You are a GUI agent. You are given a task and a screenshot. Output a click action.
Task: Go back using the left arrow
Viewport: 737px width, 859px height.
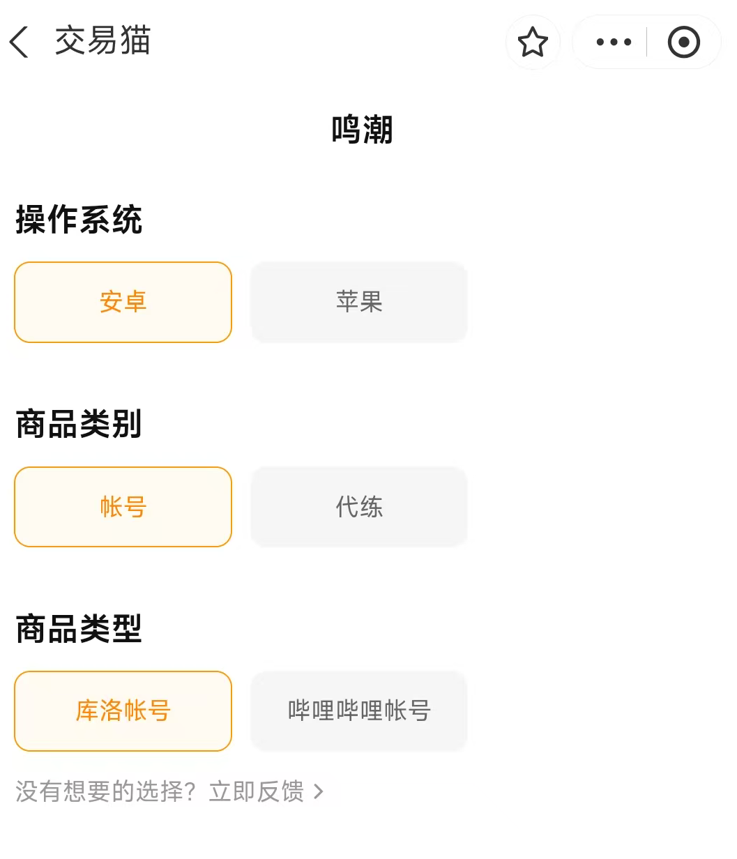click(x=19, y=42)
